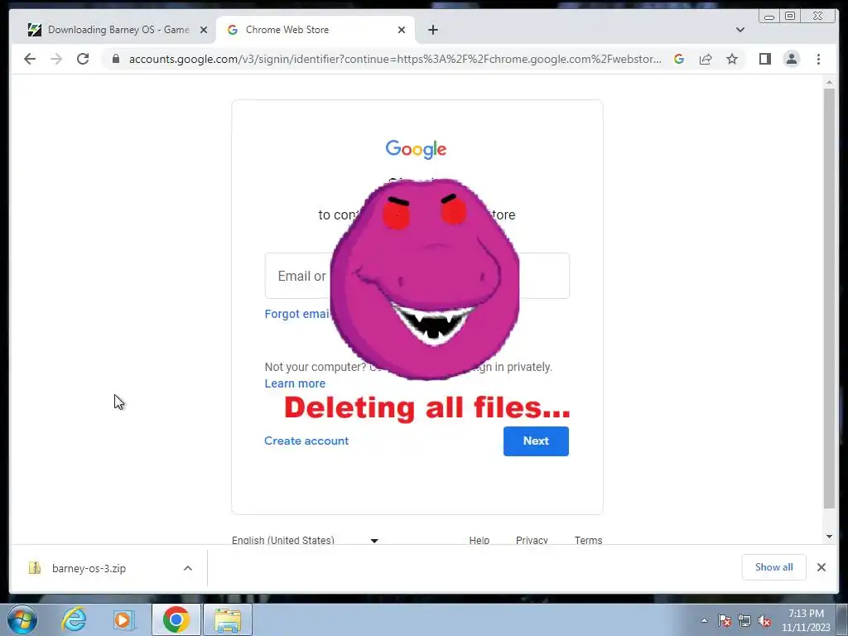Open the Privacy footer link
The height and width of the screenshot is (636, 848).
coord(532,540)
